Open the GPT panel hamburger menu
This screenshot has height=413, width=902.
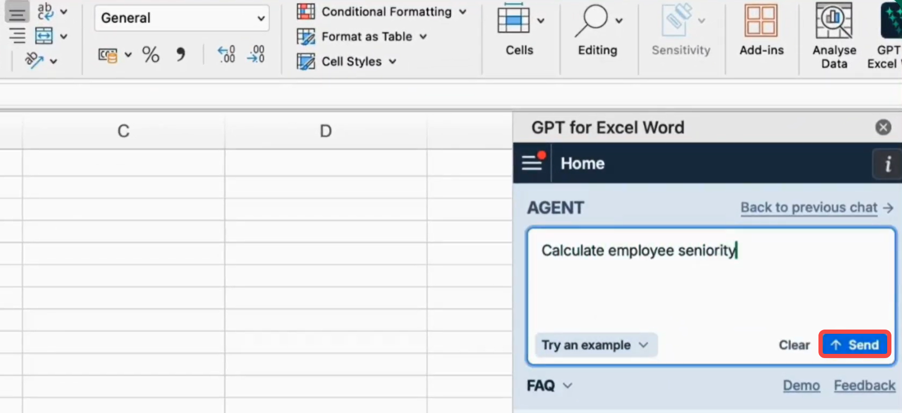(532, 163)
